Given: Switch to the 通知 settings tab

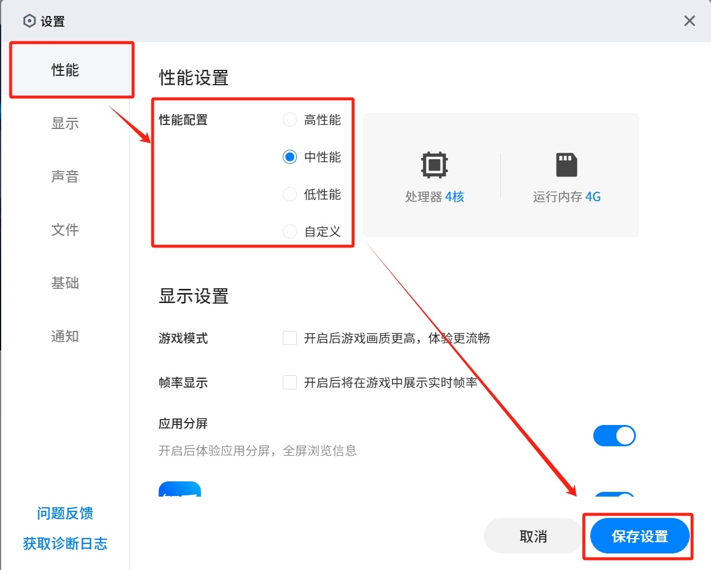Looking at the screenshot, I should [x=65, y=337].
